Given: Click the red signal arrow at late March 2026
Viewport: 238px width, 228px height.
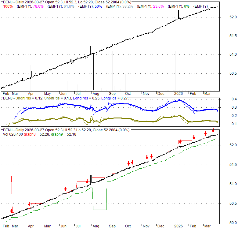Looking at the screenshot, I should click(x=213, y=130).
